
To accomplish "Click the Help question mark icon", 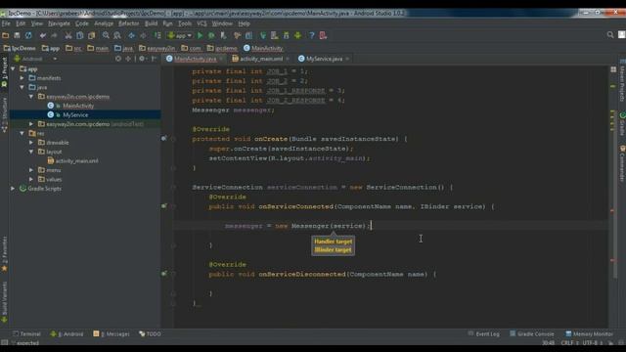I will (x=311, y=35).
